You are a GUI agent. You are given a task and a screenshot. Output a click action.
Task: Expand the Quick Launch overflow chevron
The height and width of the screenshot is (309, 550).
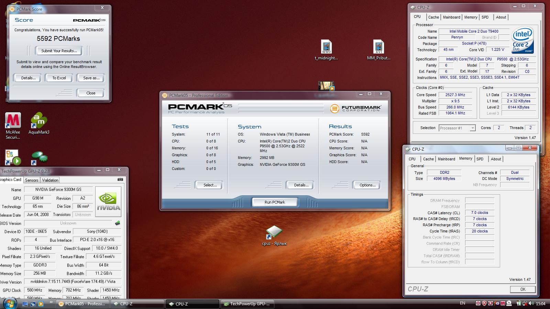point(51,302)
